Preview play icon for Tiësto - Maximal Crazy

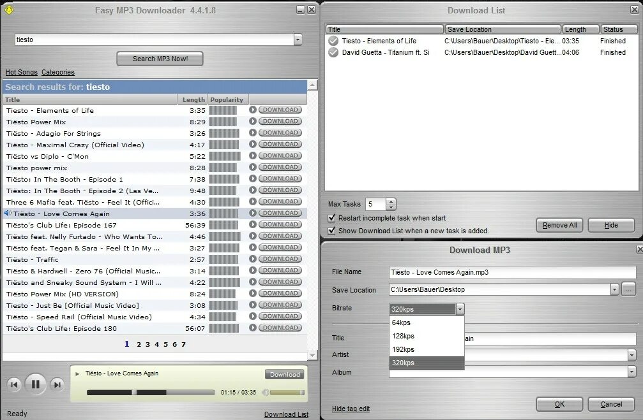point(253,144)
